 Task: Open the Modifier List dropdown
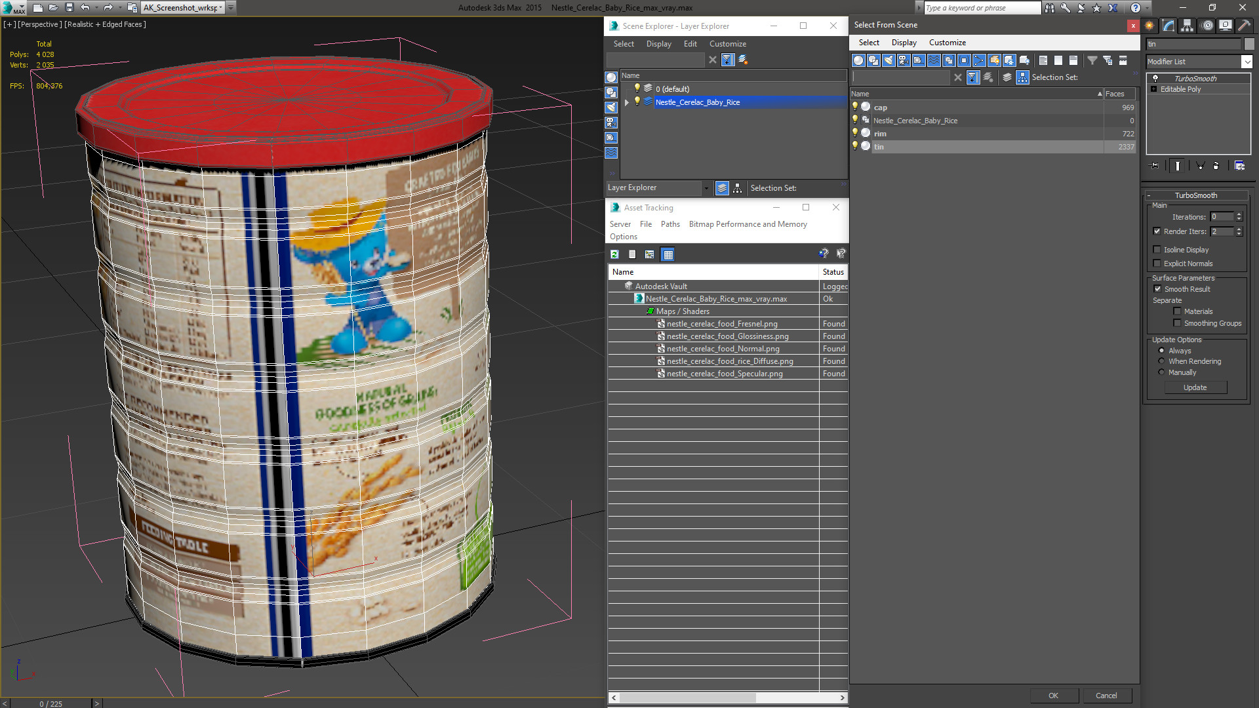pyautogui.click(x=1247, y=62)
